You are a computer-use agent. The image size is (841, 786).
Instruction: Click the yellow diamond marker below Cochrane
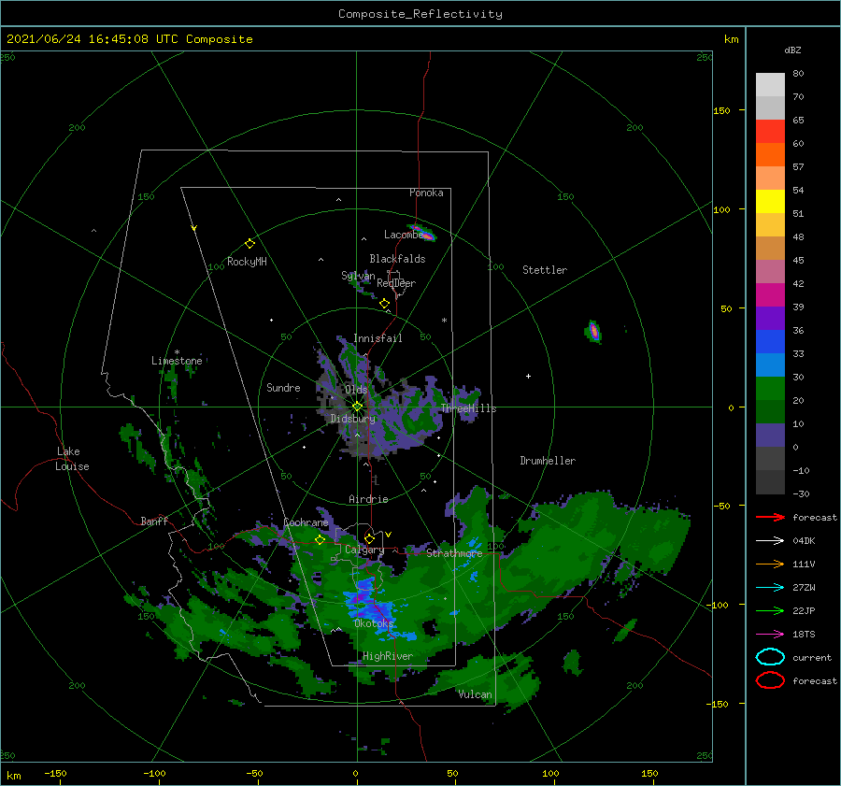[x=321, y=540]
